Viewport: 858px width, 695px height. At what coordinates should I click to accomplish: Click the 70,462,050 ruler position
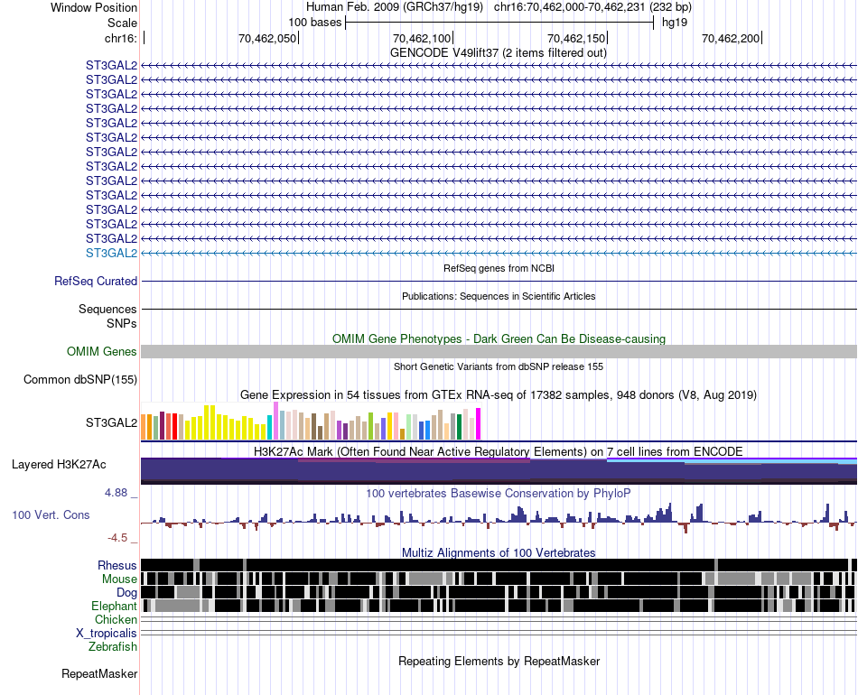267,38
